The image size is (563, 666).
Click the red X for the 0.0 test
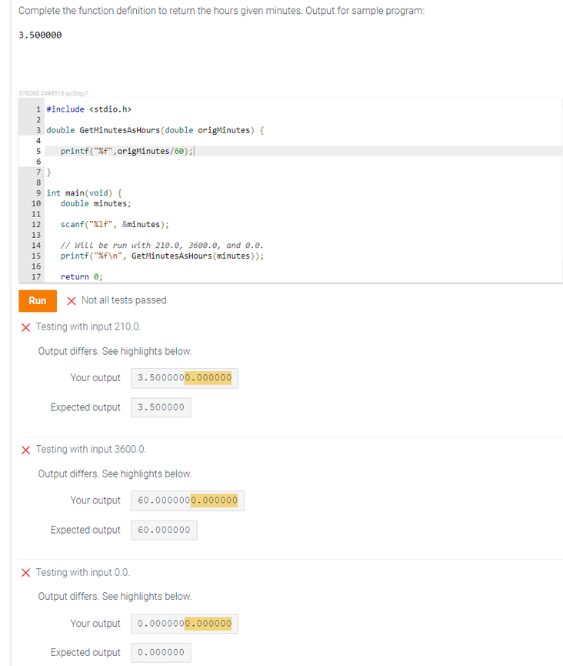[25, 572]
